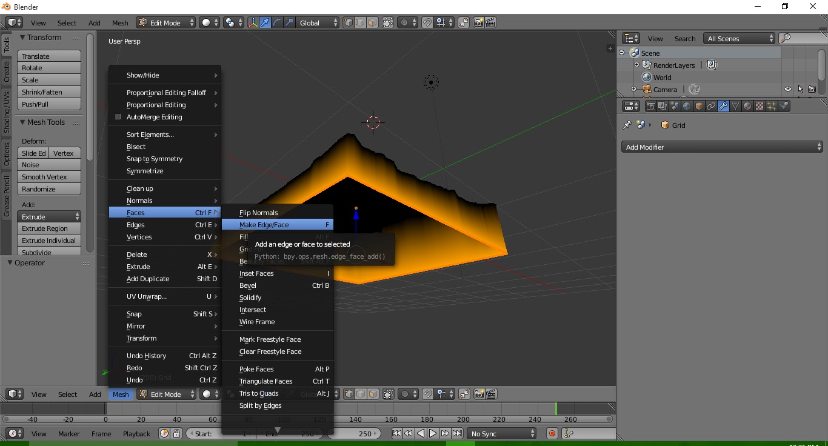Image resolution: width=828 pixels, height=446 pixels.
Task: Open the Properties editor type selector
Action: 631,106
